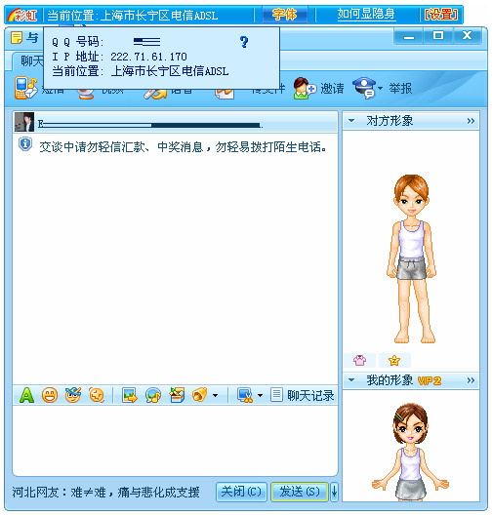Screen dimensions: 492x515
Task: Click the bell nudge icon
Action: coord(200,395)
